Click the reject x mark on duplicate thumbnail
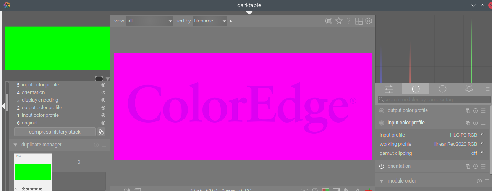Image resolution: width=492 pixels, height=191 pixels. point(16,189)
